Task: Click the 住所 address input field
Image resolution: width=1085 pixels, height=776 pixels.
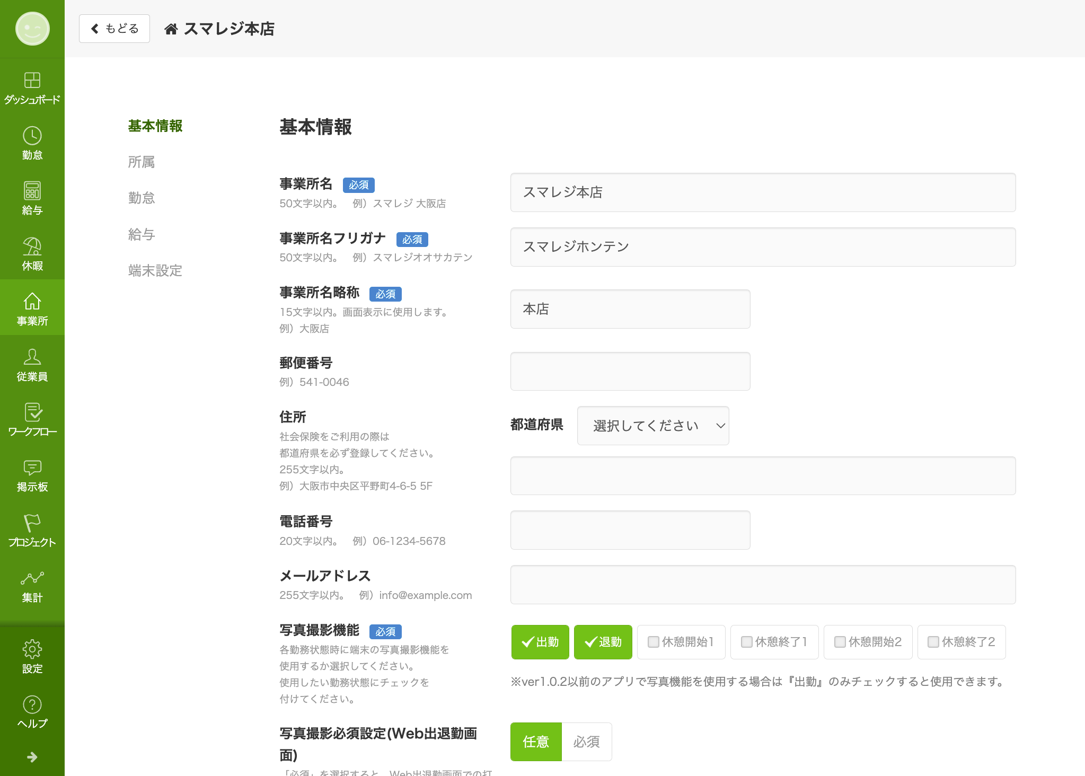Action: [763, 475]
